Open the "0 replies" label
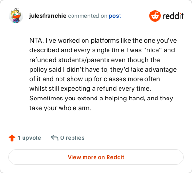192x173 pixels. (x=72, y=138)
